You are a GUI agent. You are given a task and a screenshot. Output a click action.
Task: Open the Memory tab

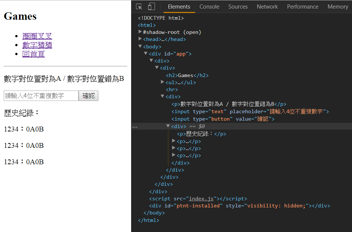point(337,7)
